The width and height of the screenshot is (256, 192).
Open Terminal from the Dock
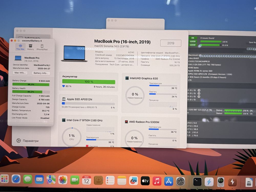tap(197, 182)
